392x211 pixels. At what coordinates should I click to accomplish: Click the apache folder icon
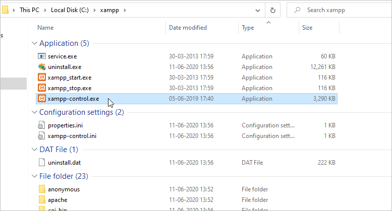[42, 200]
